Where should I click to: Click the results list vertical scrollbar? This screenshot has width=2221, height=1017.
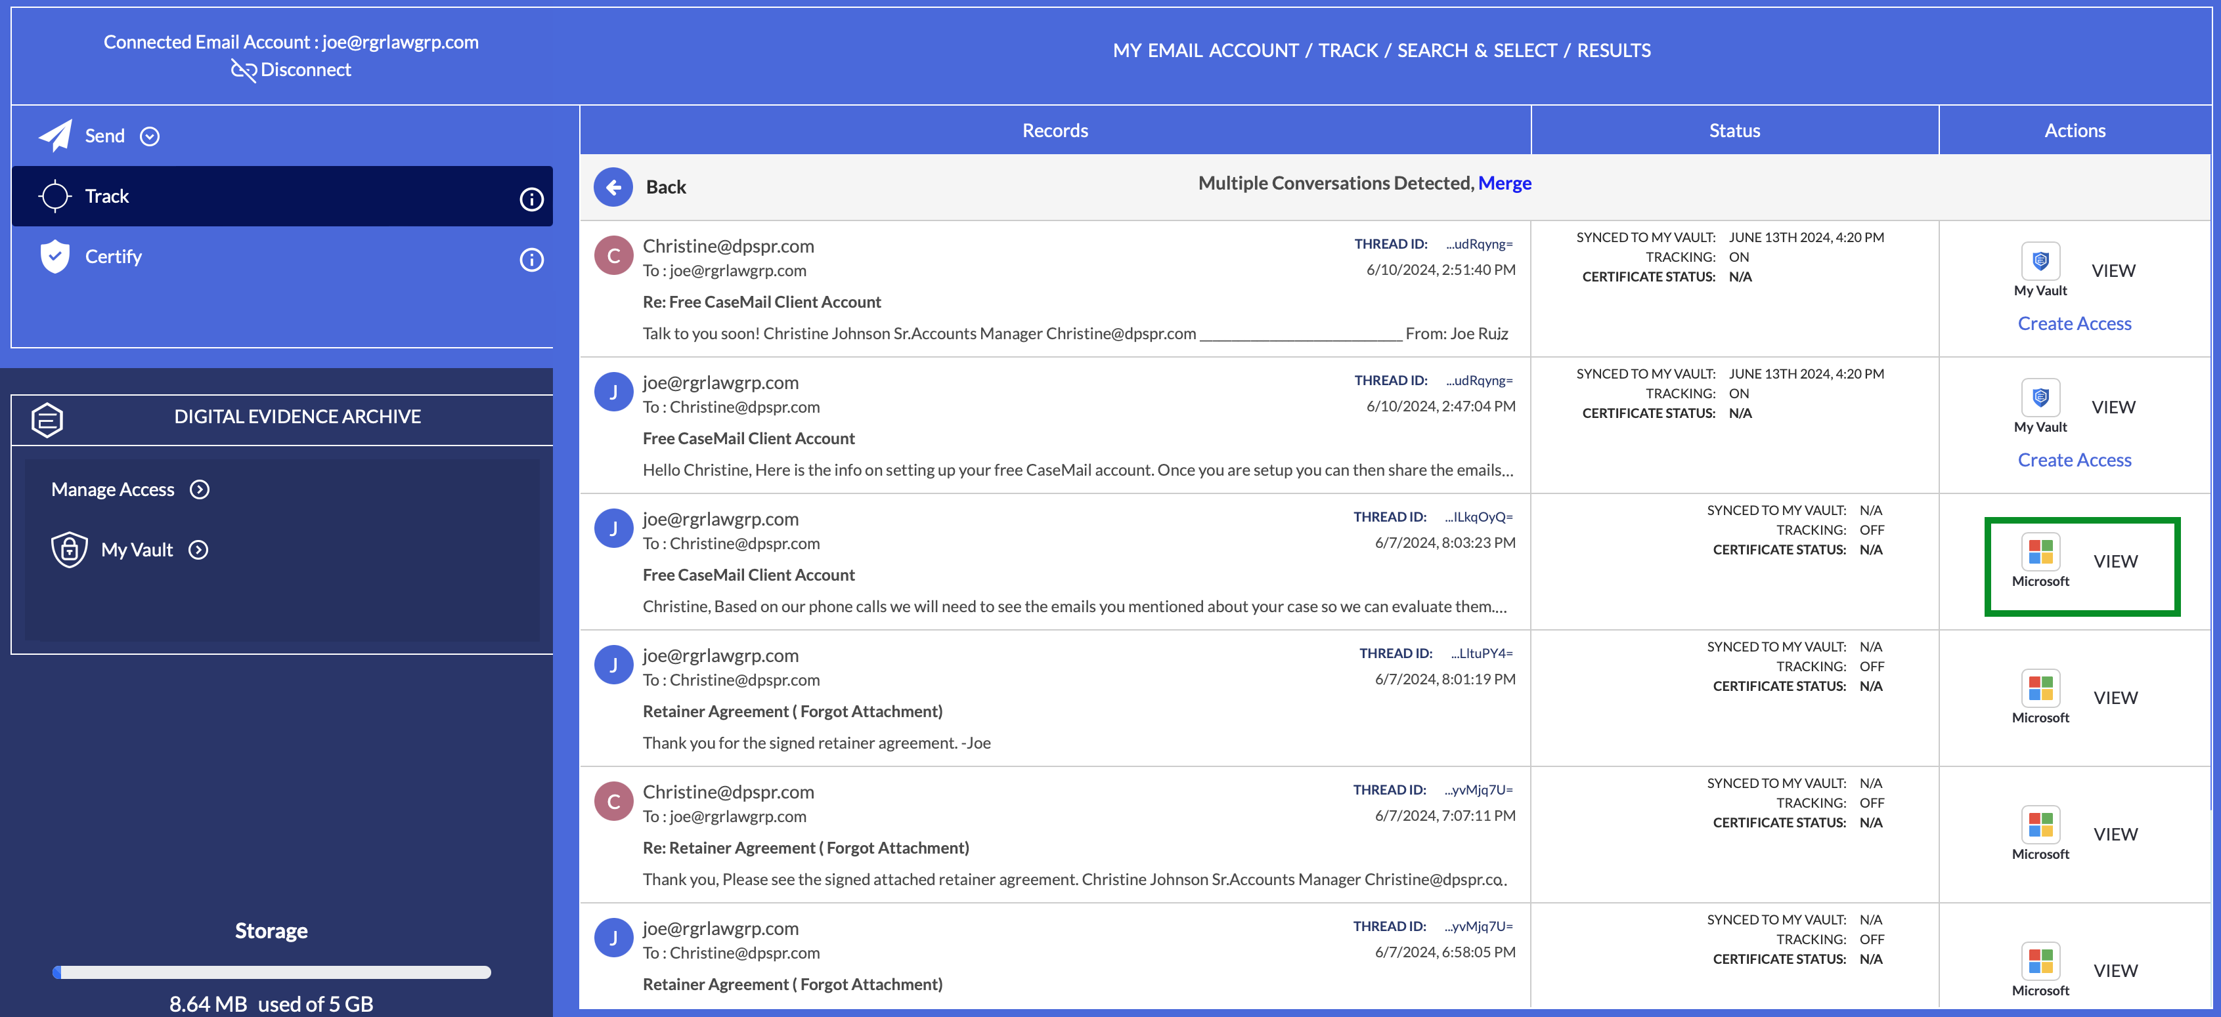point(2212,482)
